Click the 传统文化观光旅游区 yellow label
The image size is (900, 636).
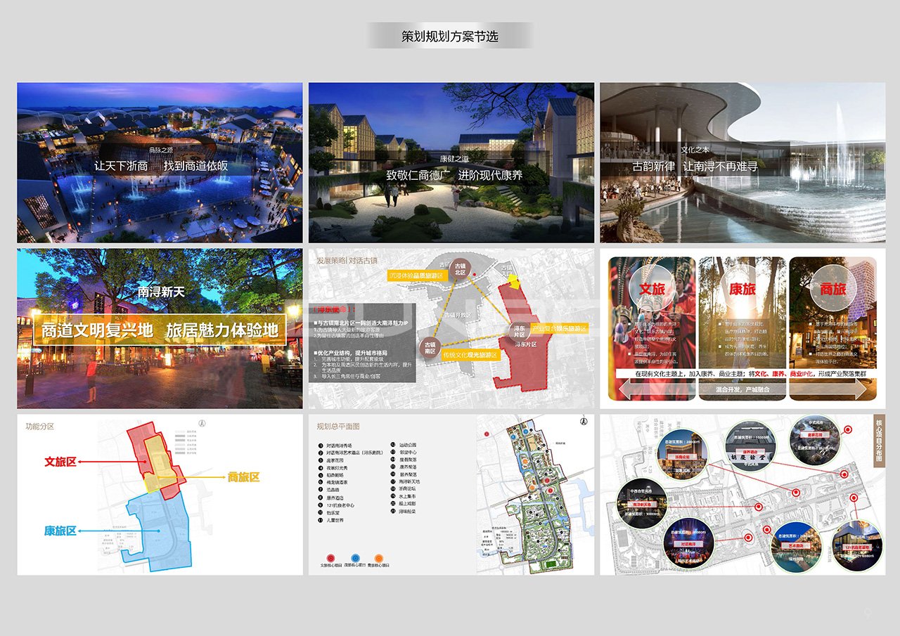[470, 356]
